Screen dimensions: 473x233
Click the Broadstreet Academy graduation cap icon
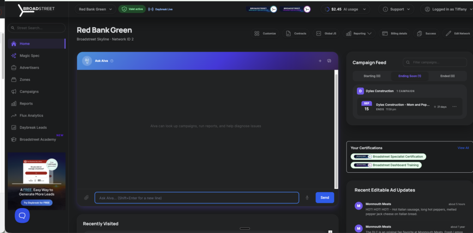point(13,140)
